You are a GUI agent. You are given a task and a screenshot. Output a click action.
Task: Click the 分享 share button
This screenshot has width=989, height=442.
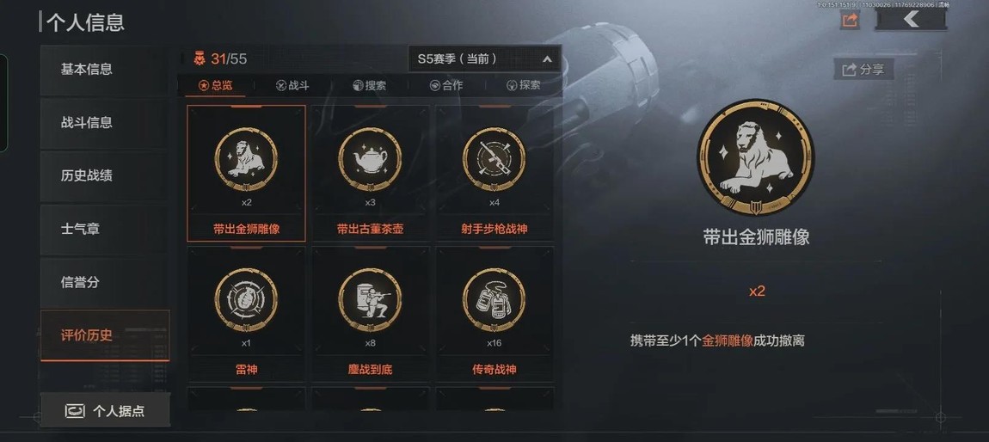[863, 70]
